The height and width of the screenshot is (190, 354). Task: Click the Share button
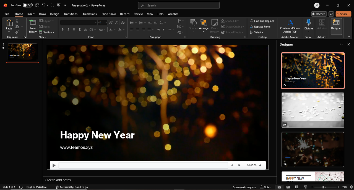pos(343,14)
